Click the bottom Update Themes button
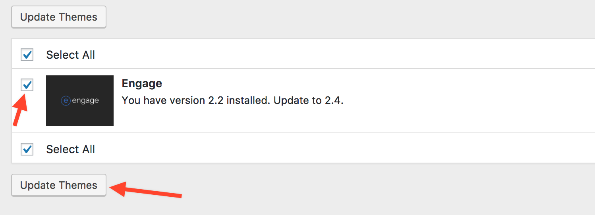The height and width of the screenshot is (215, 595). click(59, 185)
